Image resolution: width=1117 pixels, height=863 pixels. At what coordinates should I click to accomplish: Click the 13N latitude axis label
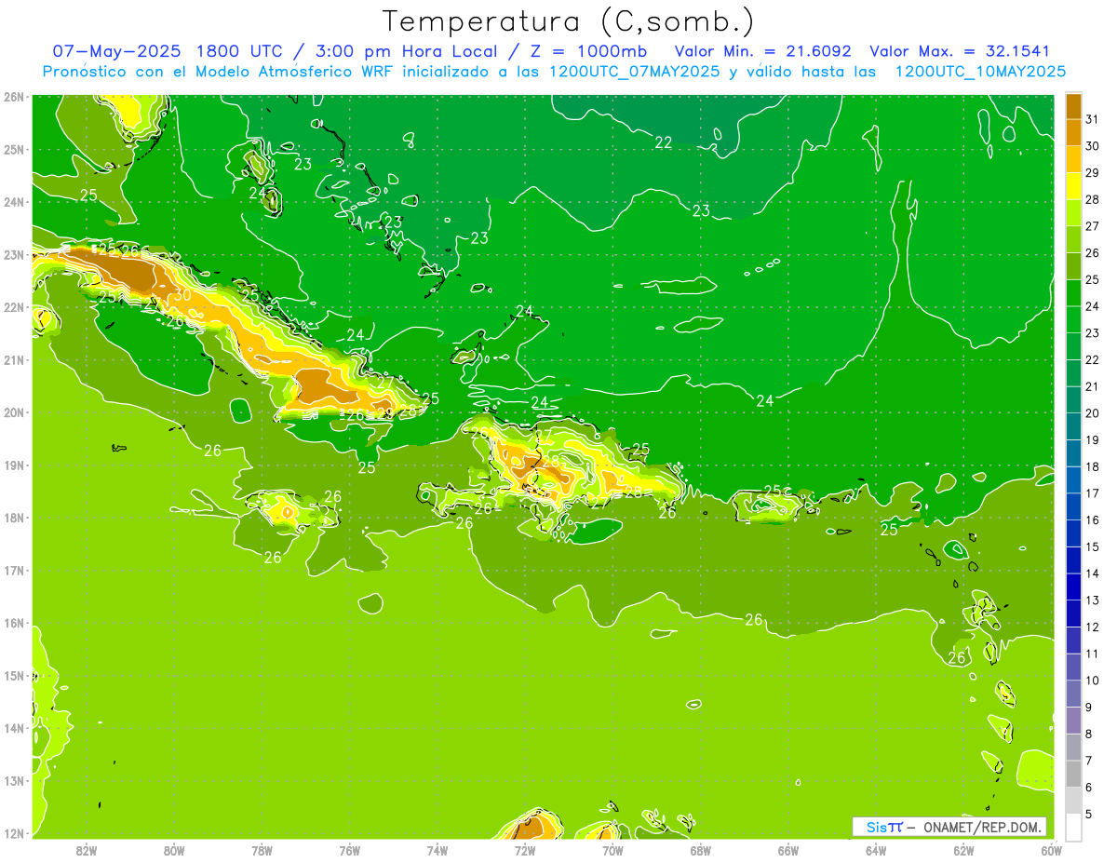point(13,780)
